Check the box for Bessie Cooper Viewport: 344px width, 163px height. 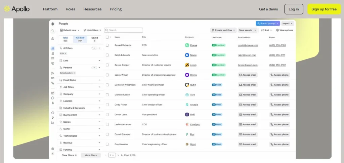click(x=107, y=65)
